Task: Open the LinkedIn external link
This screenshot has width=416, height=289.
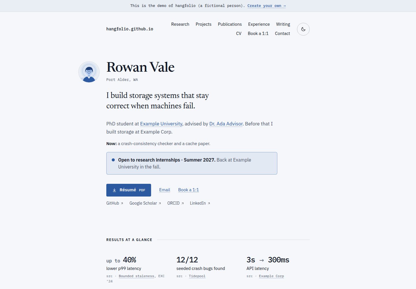Action: coord(200,203)
